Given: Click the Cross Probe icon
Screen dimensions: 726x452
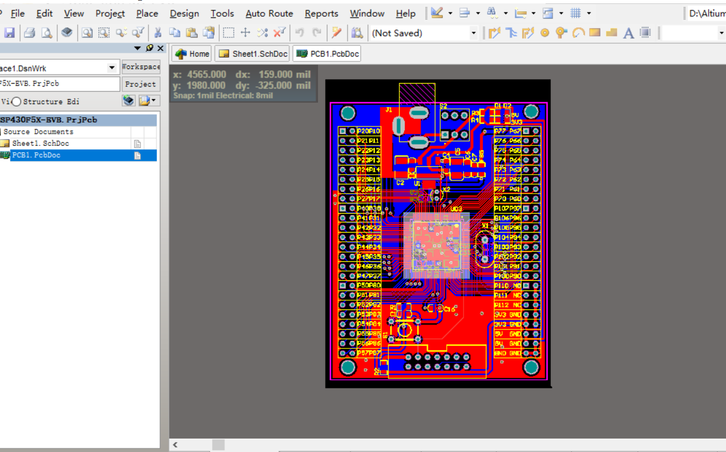Looking at the screenshot, I should pos(336,33).
